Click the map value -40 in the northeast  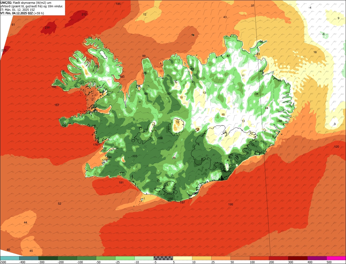[x=261, y=71]
